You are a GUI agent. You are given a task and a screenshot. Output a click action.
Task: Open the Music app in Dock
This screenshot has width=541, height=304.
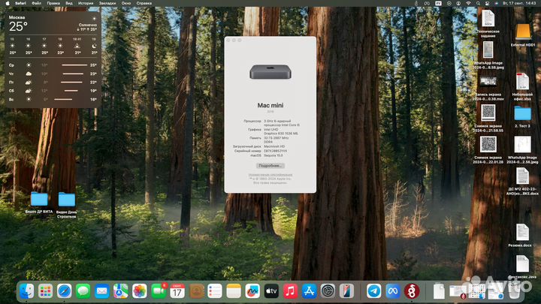click(290, 291)
